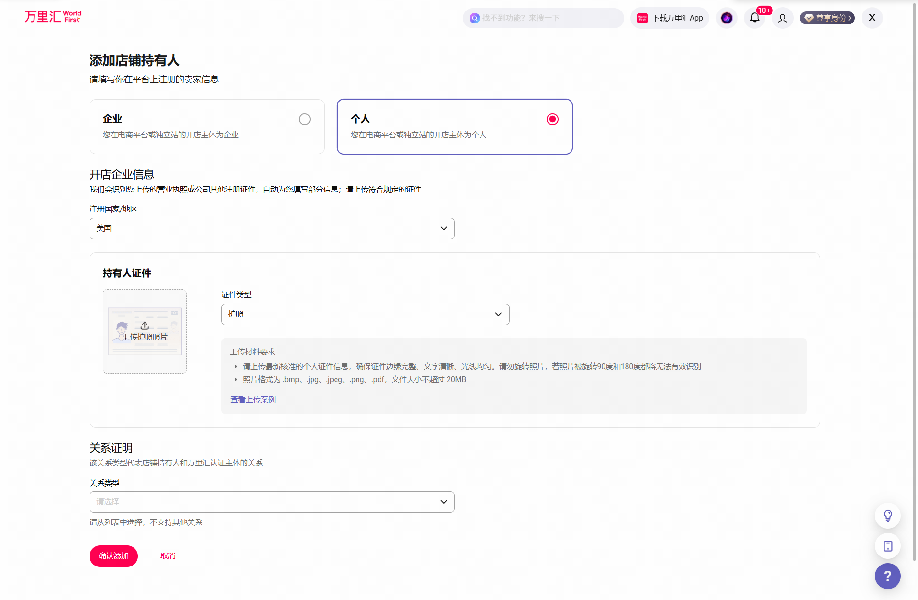Image resolution: width=918 pixels, height=600 pixels.
Task: Click the 上传材料要求 text
Action: tap(253, 352)
